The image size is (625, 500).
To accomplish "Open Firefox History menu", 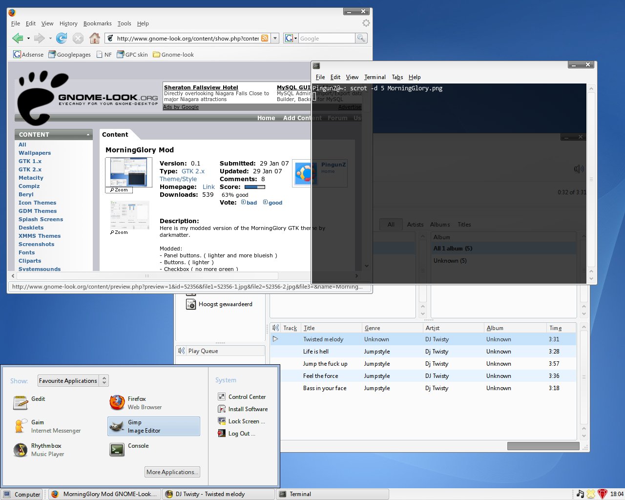I will (68, 23).
